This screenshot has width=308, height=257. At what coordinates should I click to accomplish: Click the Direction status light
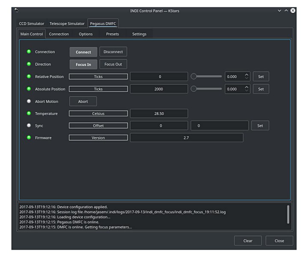pos(29,64)
